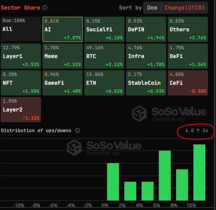
Task: Open the Layer2 sector card
Action: 21,110
